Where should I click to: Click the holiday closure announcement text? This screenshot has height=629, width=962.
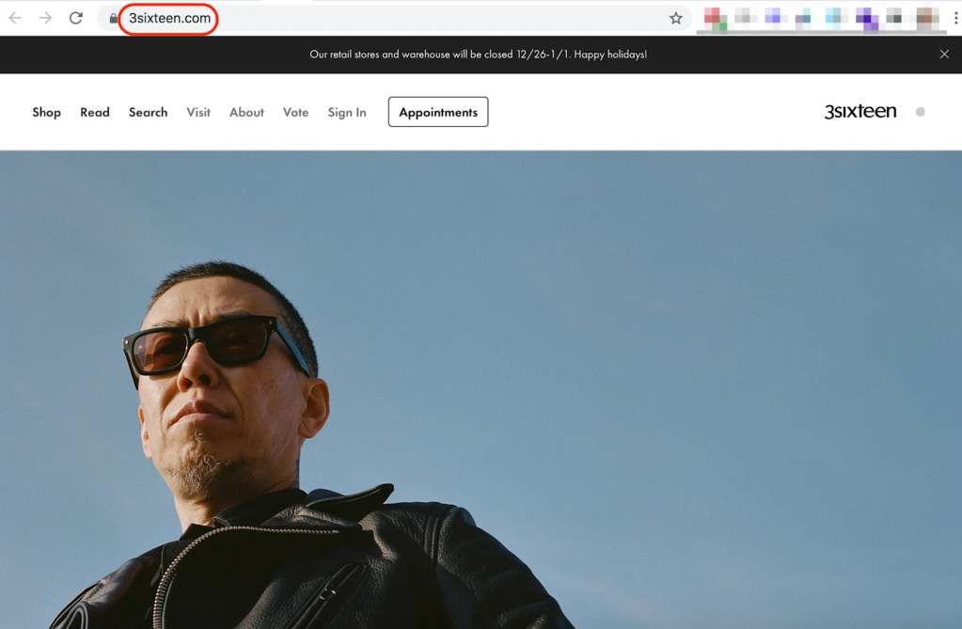tap(478, 54)
